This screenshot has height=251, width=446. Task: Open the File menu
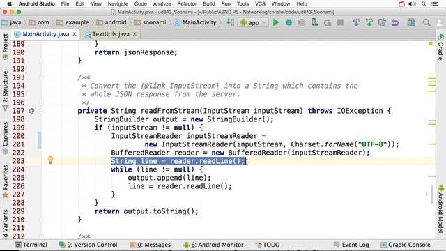pos(65,4)
